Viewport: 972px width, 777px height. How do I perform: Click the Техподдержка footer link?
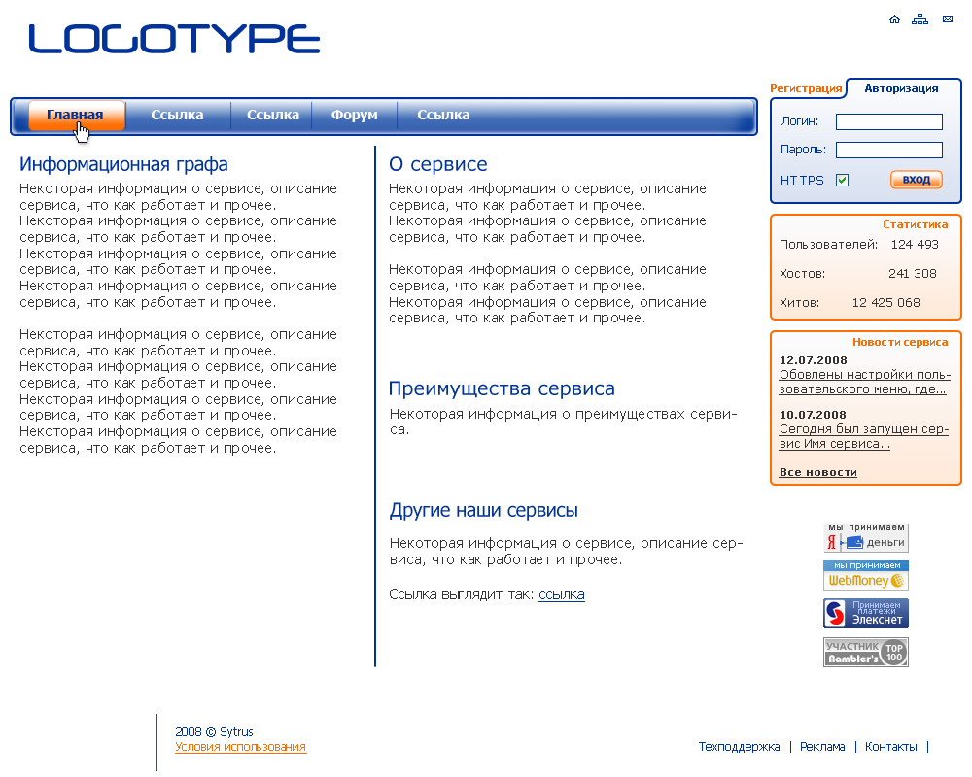pyautogui.click(x=739, y=747)
